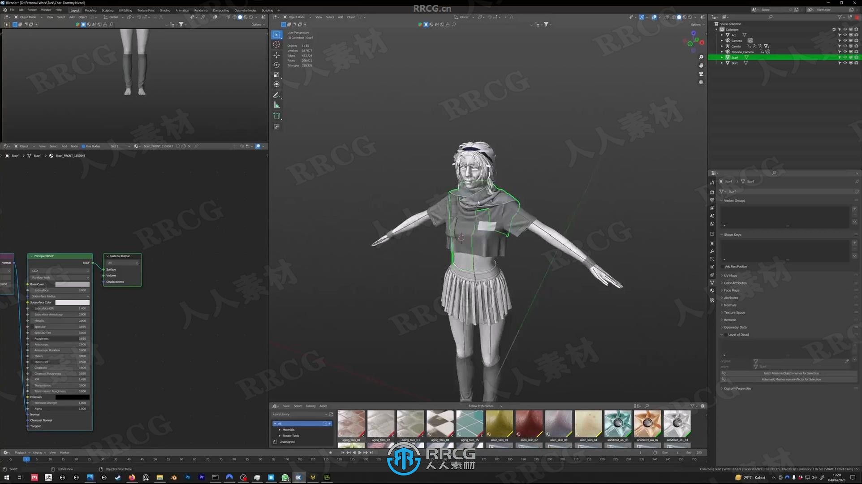Hide the Scarf object in viewport
The width and height of the screenshot is (862, 484).
click(845, 57)
